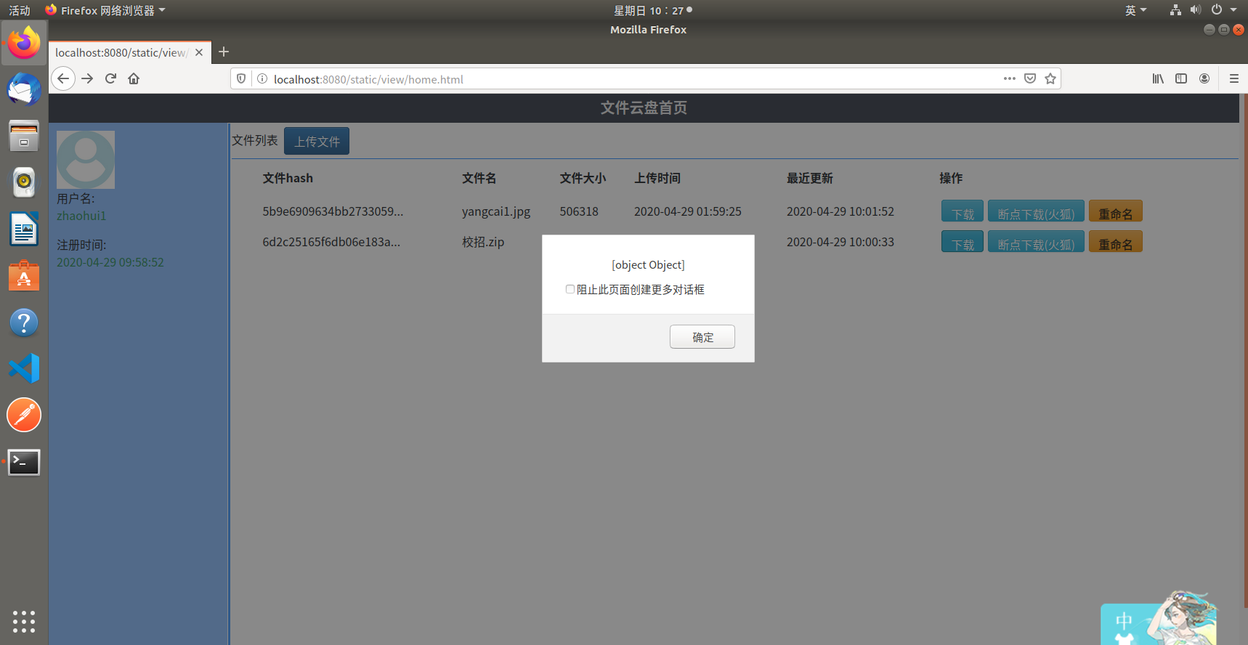Close the localhost:8080 tab
The image size is (1248, 645).
(x=199, y=52)
